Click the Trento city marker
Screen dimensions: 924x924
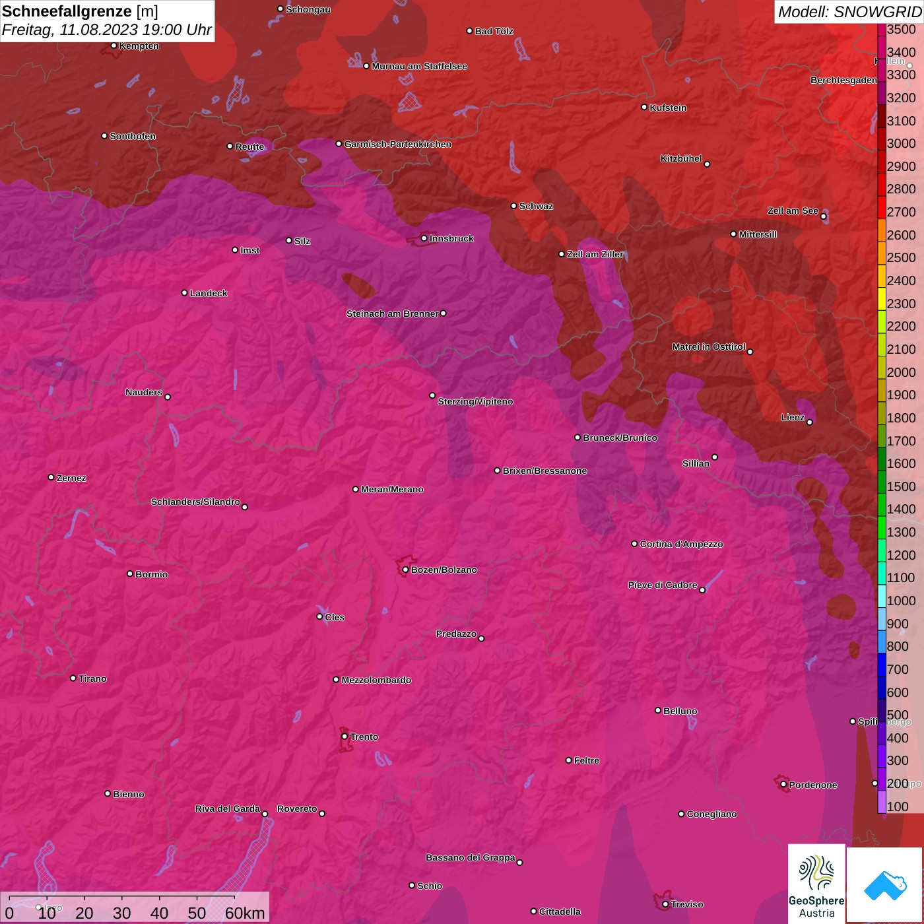tap(345, 737)
